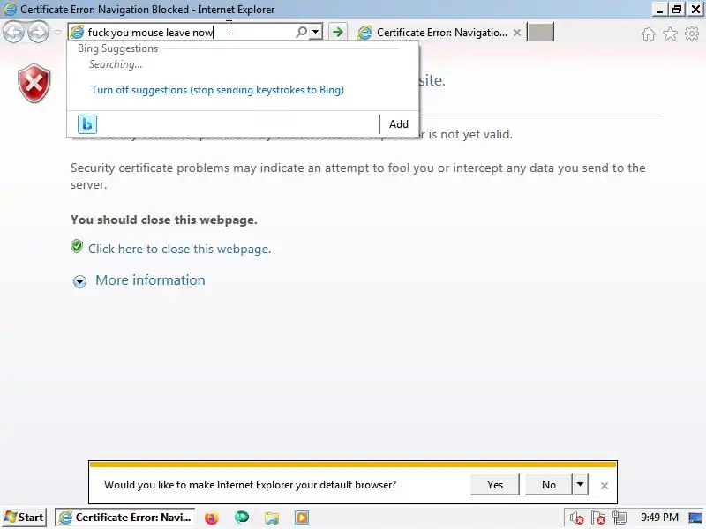The height and width of the screenshot is (529, 706).
Task: Open a new blank tab
Action: 540,33
